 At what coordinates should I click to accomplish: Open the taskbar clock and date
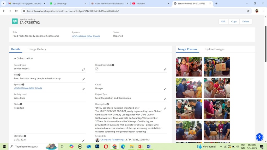pyautogui.click(x=252, y=146)
